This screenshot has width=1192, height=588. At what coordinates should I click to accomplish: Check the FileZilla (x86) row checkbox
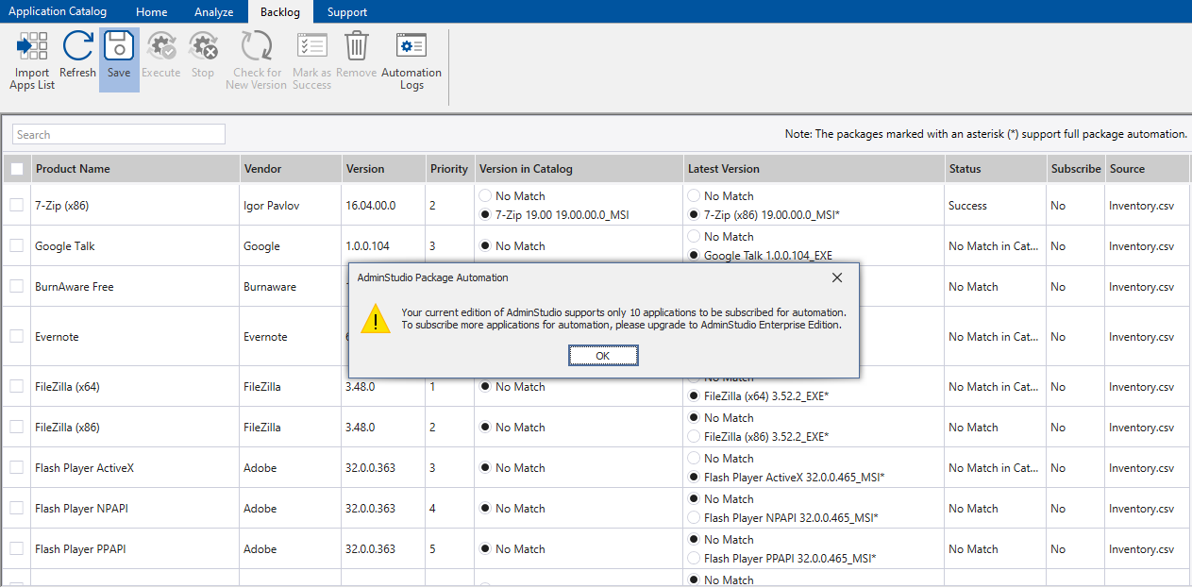click(x=17, y=427)
